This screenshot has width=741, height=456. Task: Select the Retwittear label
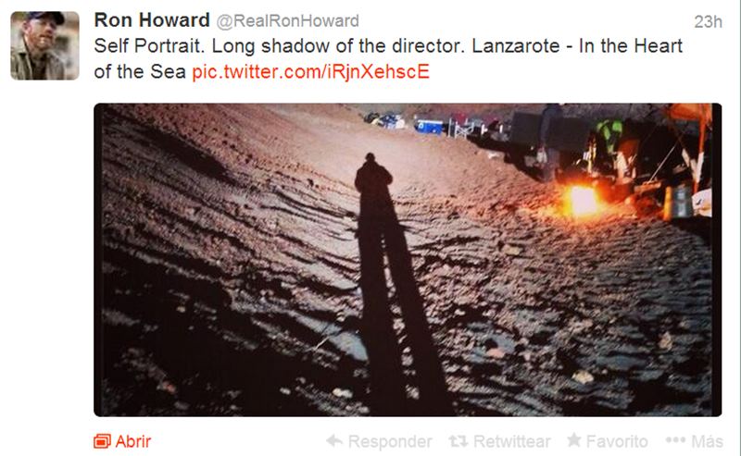511,441
